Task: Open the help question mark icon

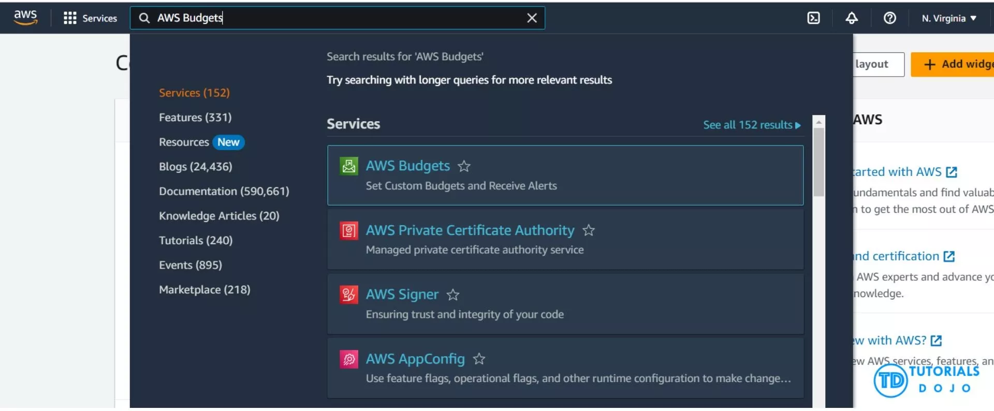Action: (x=889, y=18)
